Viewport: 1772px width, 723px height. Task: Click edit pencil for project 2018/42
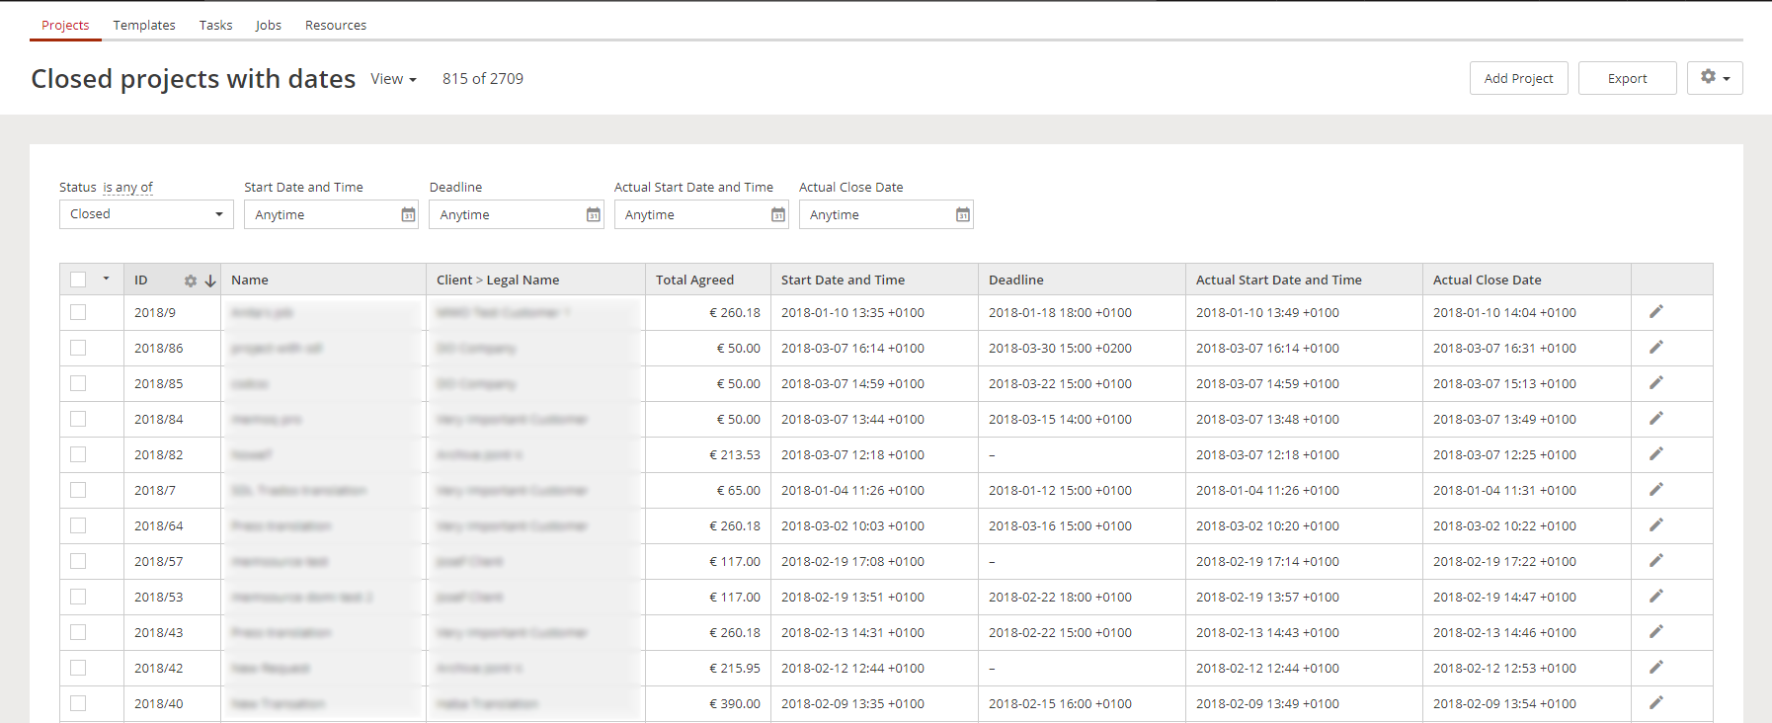(1656, 668)
